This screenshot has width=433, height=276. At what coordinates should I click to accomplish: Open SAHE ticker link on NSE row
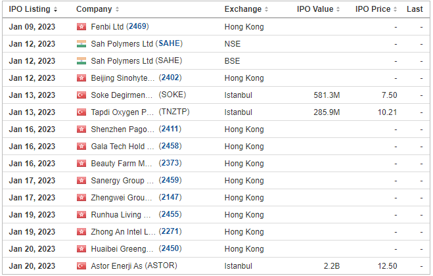pos(169,43)
